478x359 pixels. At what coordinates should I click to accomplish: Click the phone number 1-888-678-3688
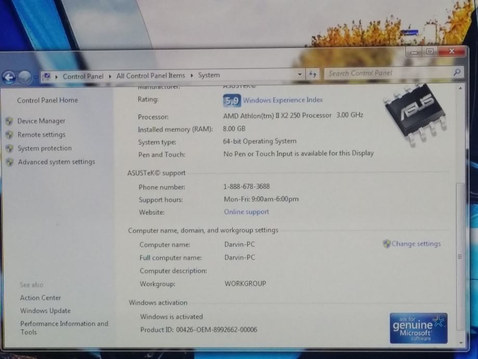(x=247, y=186)
